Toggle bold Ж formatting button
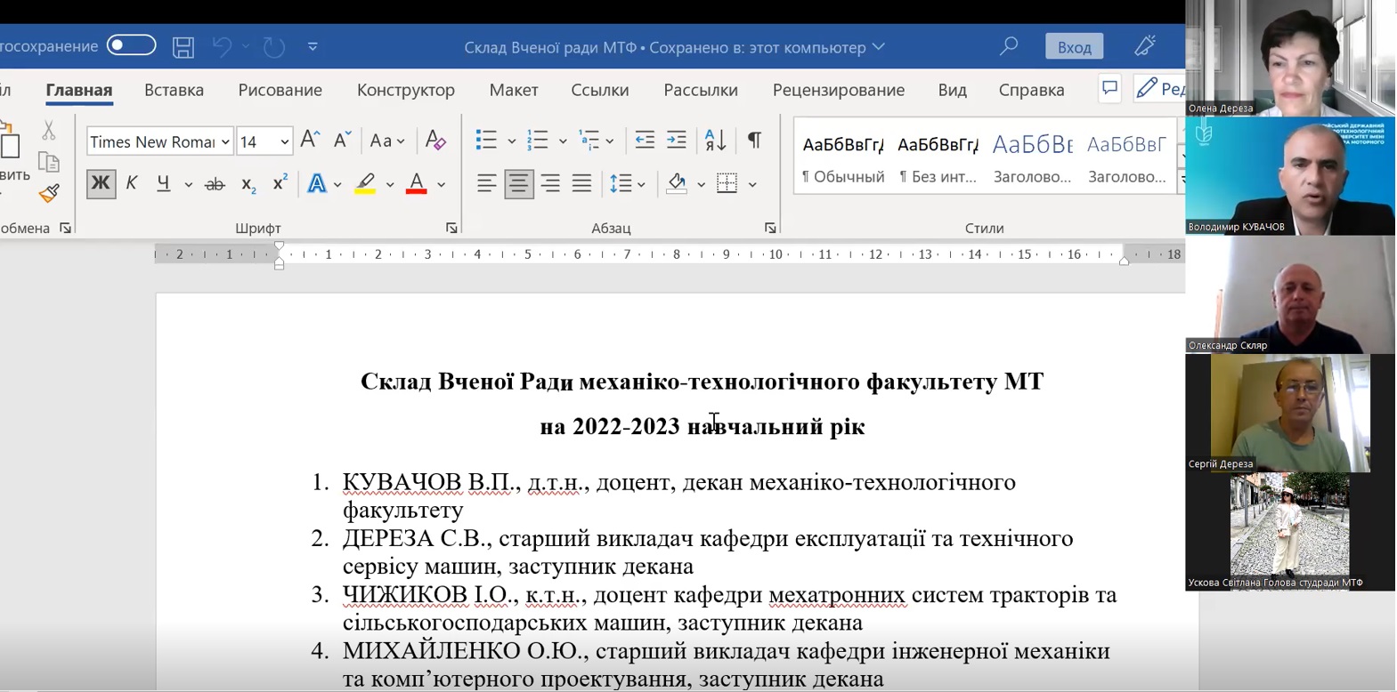1397x692 pixels. tap(101, 184)
